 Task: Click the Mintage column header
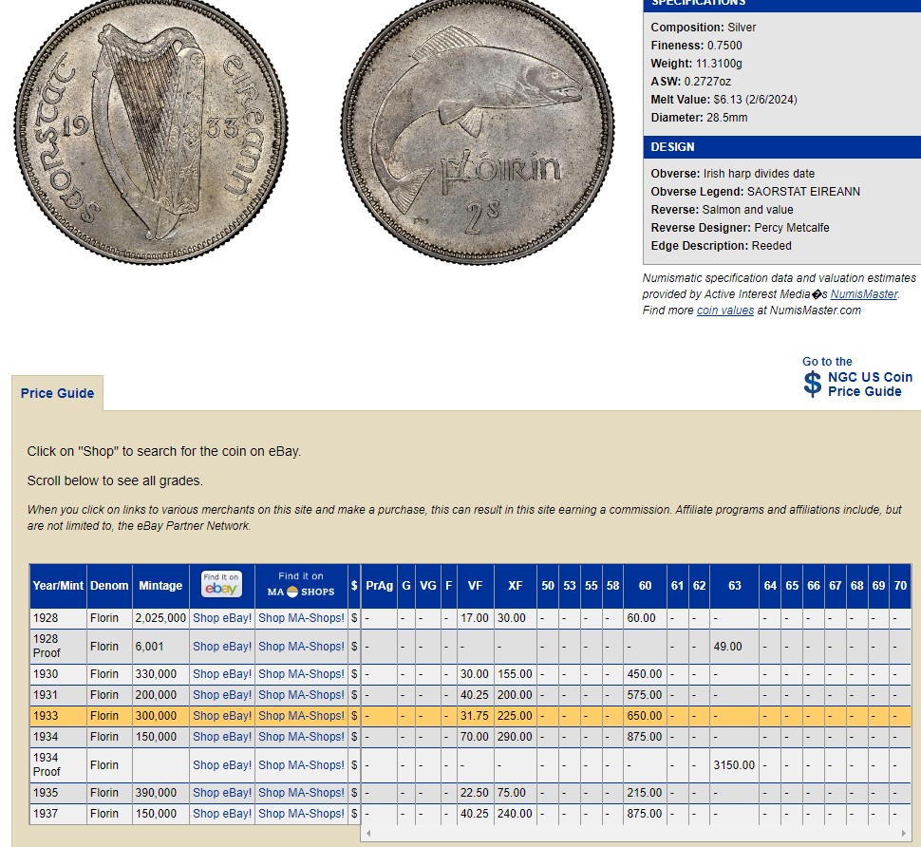(x=160, y=586)
